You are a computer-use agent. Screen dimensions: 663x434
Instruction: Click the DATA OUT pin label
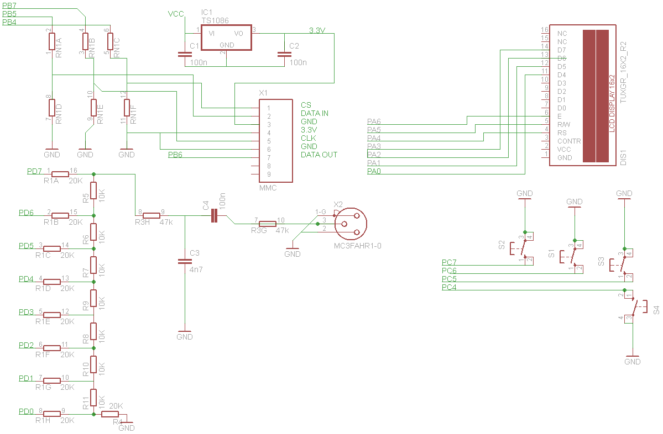[x=319, y=155]
